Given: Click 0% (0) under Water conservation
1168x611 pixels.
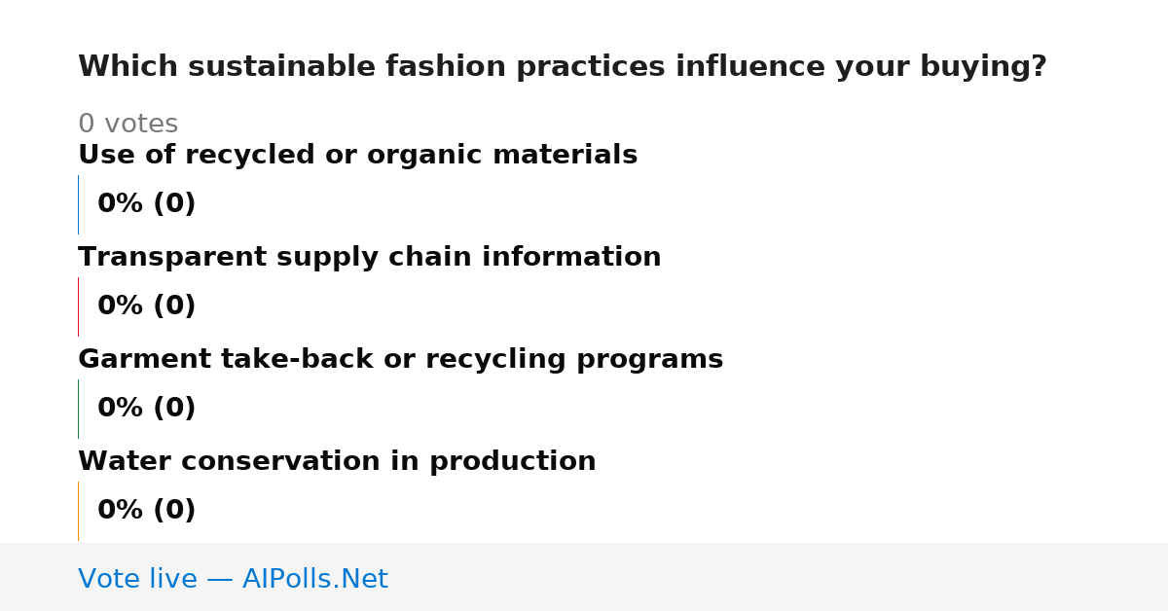Looking at the screenshot, I should click(146, 511).
